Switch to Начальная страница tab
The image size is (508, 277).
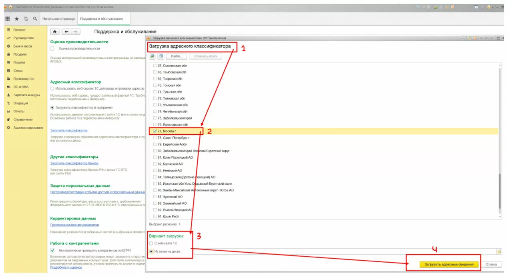[58, 19]
